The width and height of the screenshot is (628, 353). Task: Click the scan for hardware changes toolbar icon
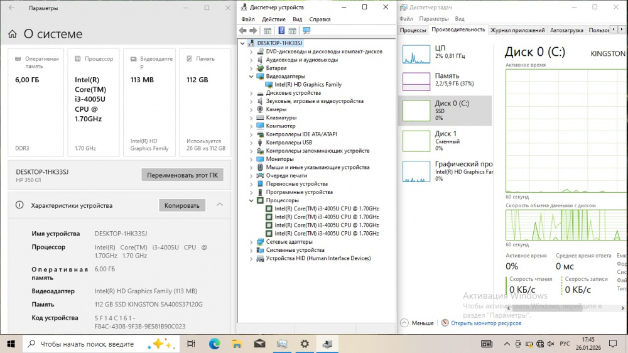pos(306,31)
